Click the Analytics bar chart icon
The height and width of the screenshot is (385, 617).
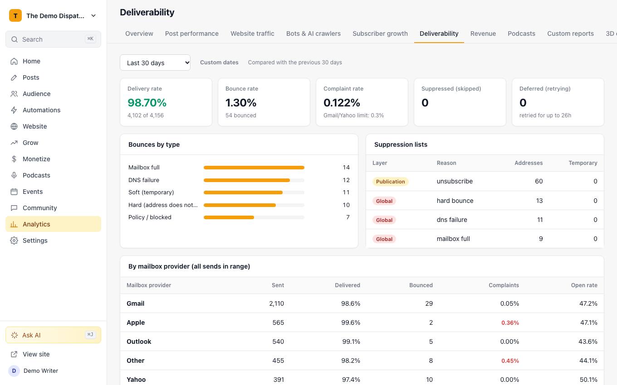pos(14,224)
